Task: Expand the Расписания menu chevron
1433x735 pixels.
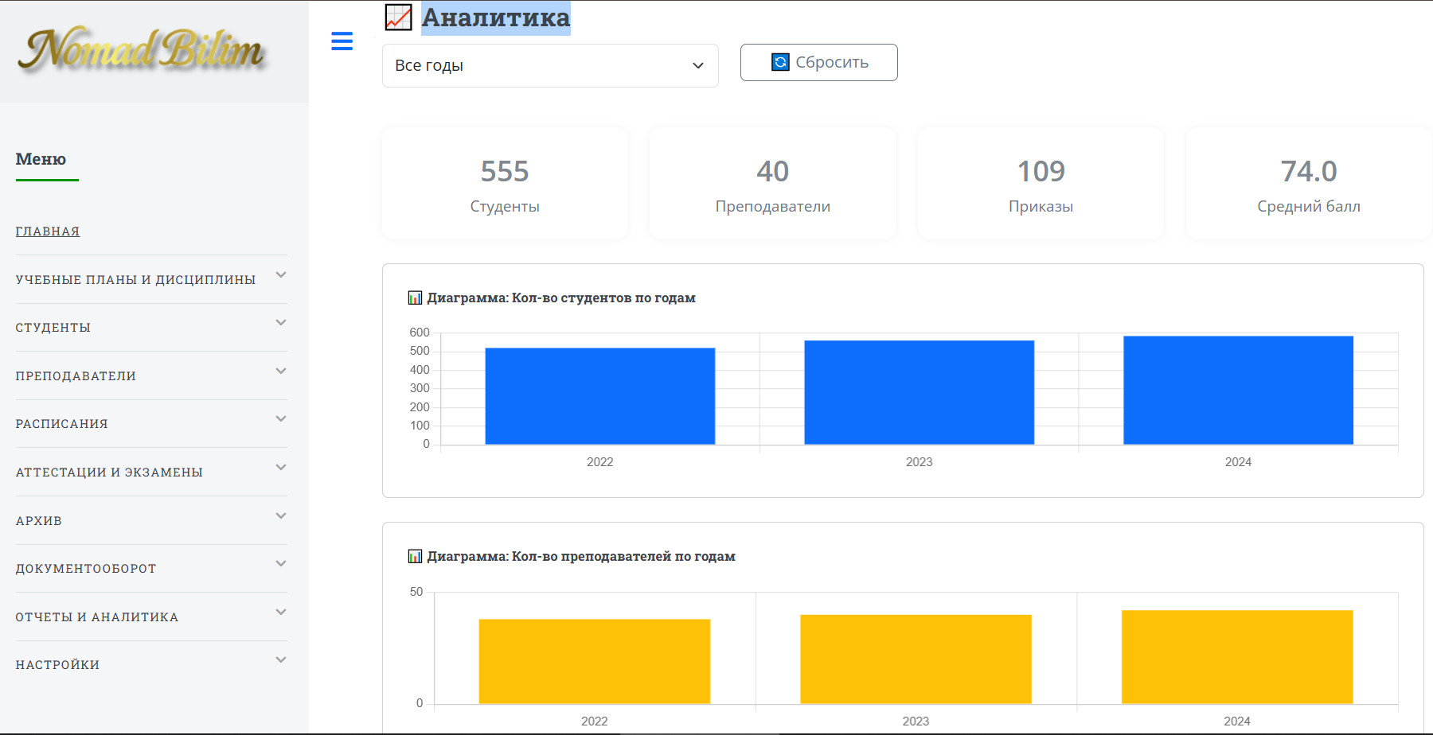Action: [x=280, y=419]
